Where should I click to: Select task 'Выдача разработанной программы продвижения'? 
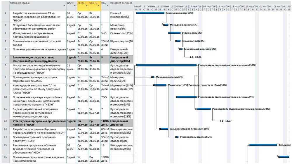coord(38,113)
